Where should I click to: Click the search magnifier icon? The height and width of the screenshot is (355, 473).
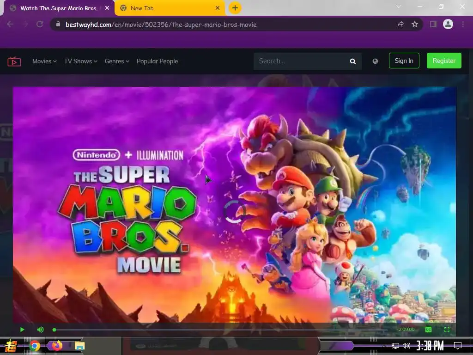point(352,61)
